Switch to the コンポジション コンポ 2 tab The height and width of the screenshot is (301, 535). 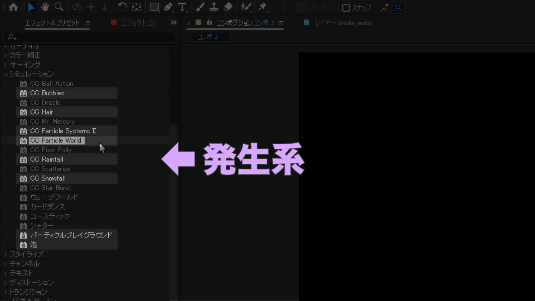point(245,23)
